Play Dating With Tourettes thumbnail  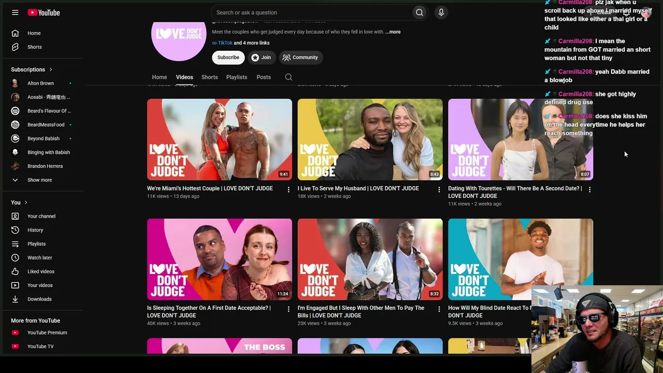click(521, 139)
